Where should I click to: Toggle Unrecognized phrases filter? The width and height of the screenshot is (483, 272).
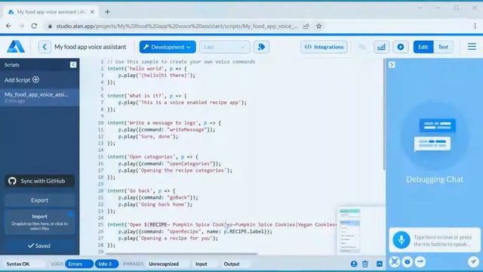coord(164,264)
